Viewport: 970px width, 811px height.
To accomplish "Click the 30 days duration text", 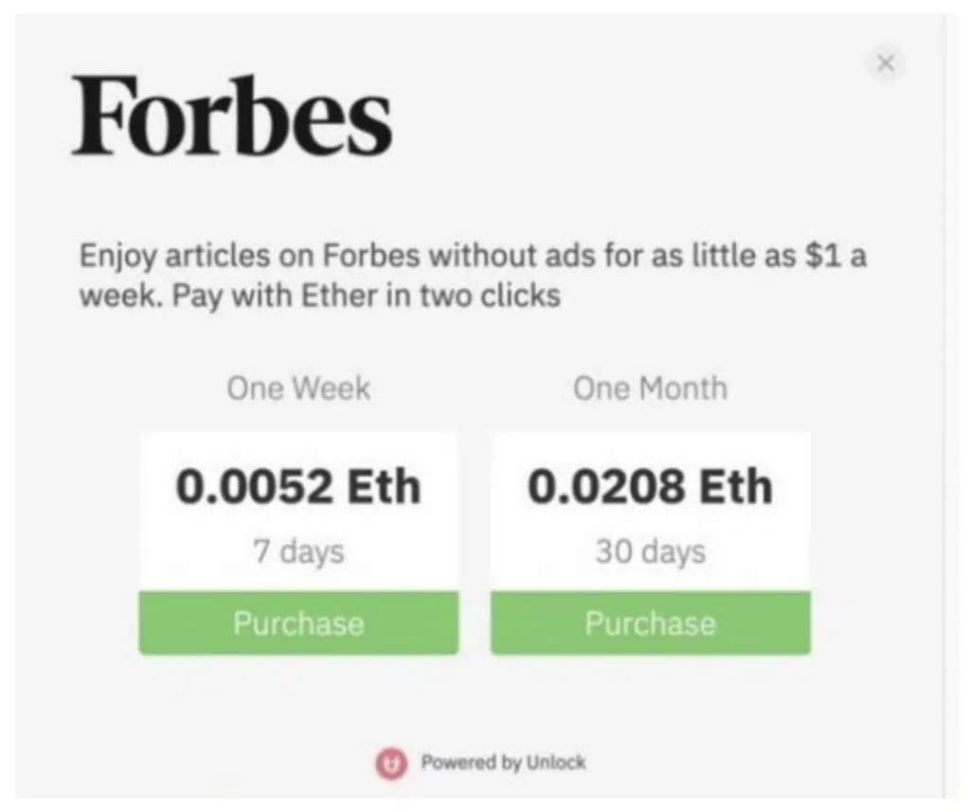I will coord(650,551).
